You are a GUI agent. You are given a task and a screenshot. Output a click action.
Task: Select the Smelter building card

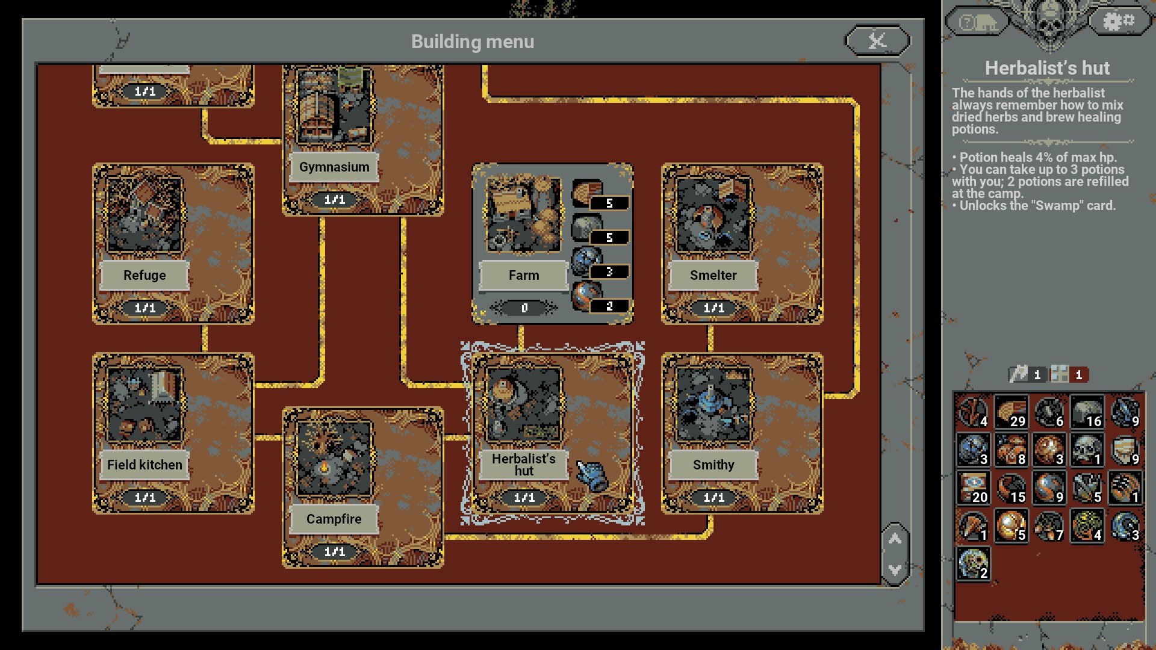click(x=742, y=244)
